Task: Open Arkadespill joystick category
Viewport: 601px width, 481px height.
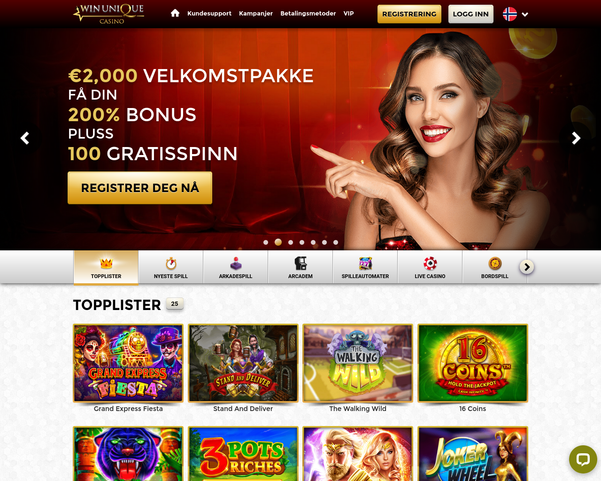Action: click(x=236, y=267)
